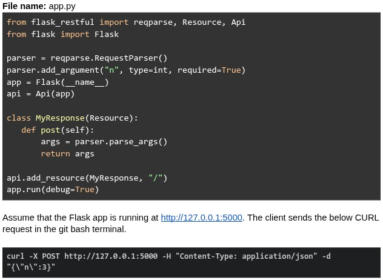Click the 'api = Api(app)' line
The height and width of the screenshot is (280, 383).
point(41,94)
